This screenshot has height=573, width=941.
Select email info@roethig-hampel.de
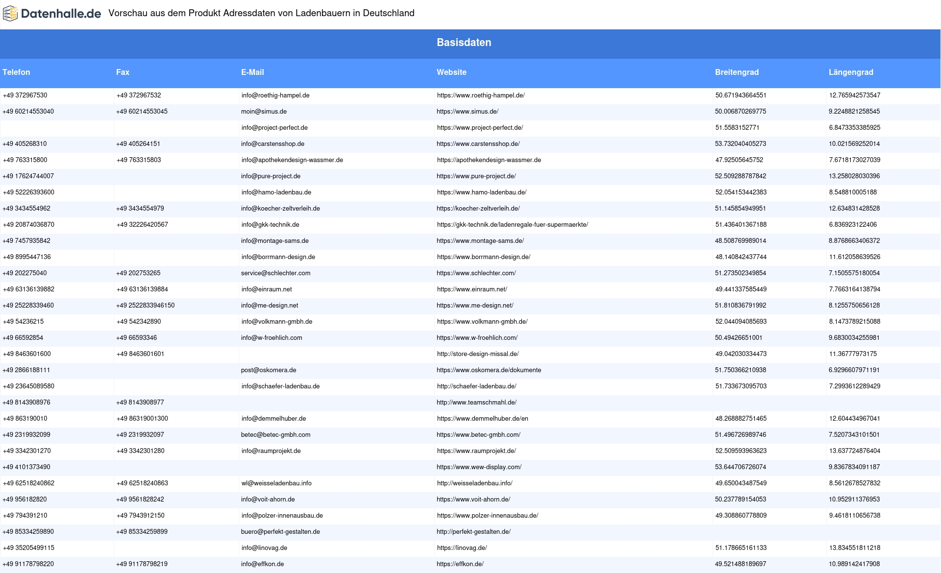275,95
